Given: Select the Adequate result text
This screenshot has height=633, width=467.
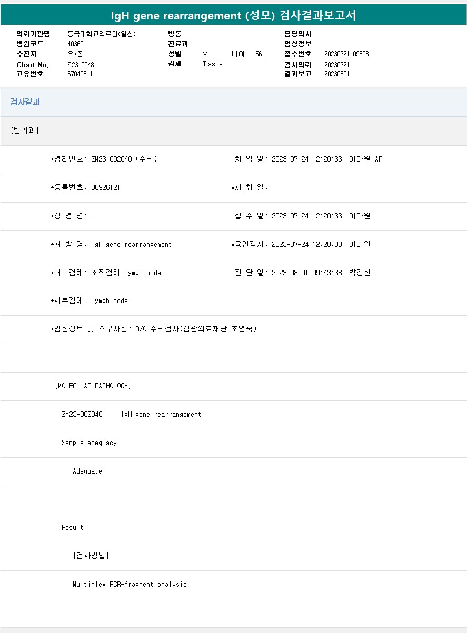Looking at the screenshot, I should click(87, 471).
